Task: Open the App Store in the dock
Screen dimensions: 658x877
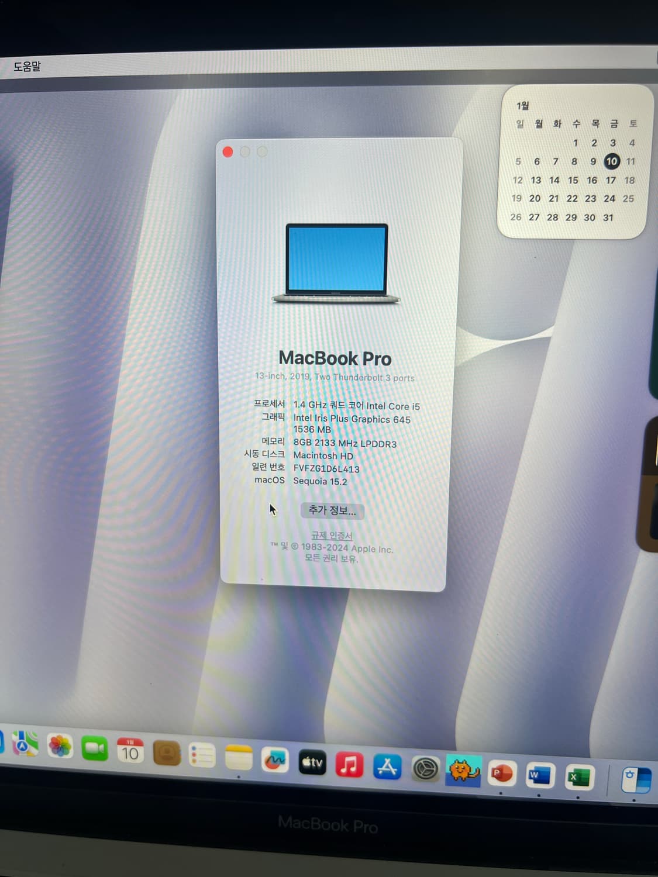Action: click(387, 766)
